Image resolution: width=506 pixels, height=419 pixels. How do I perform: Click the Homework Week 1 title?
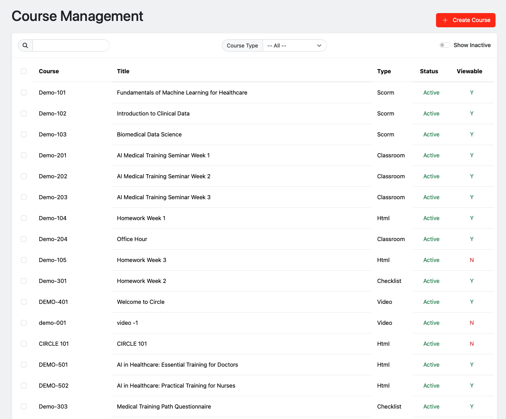point(141,218)
